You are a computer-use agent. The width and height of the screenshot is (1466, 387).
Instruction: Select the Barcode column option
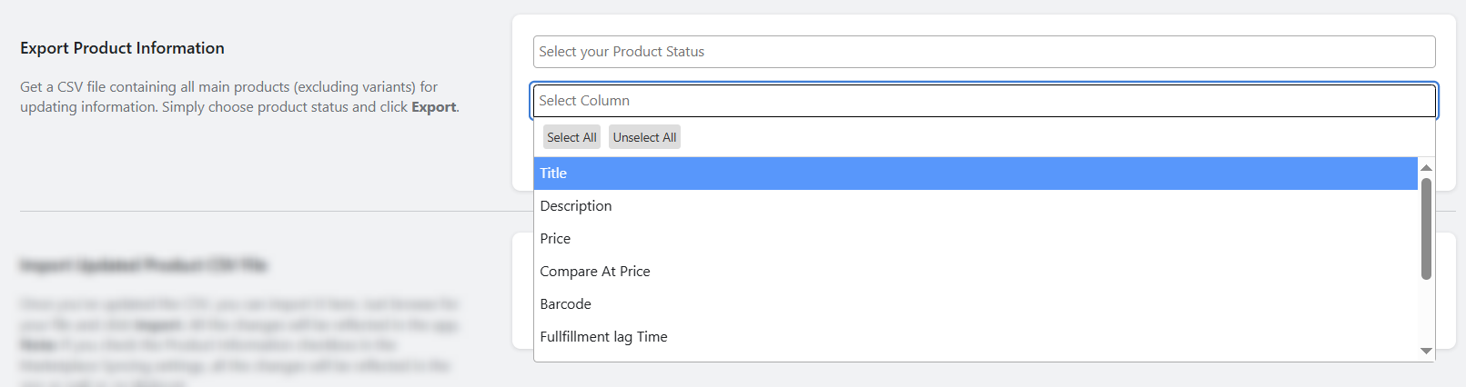coord(976,304)
